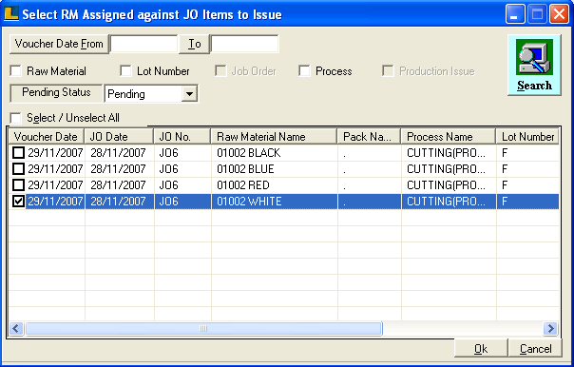This screenshot has width=574, height=367.
Task: Check Select / Unselect All
Action: 16,118
